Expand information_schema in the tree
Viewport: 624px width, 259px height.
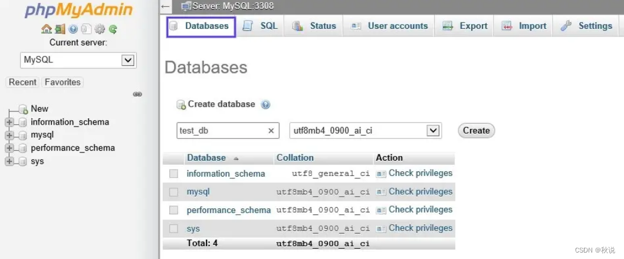coord(9,122)
